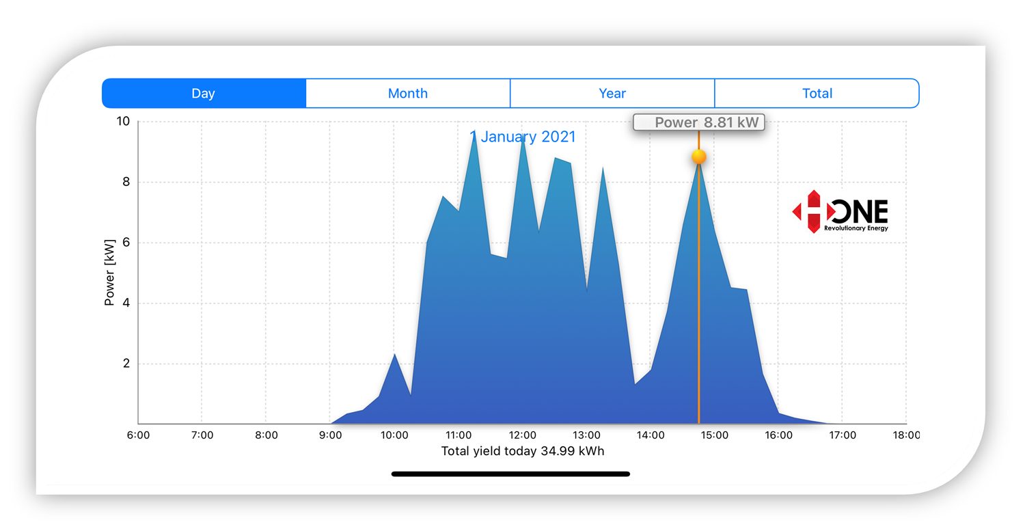The width and height of the screenshot is (1025, 531).
Task: Tap the Power 8.81 kW tooltip
Action: click(x=698, y=123)
